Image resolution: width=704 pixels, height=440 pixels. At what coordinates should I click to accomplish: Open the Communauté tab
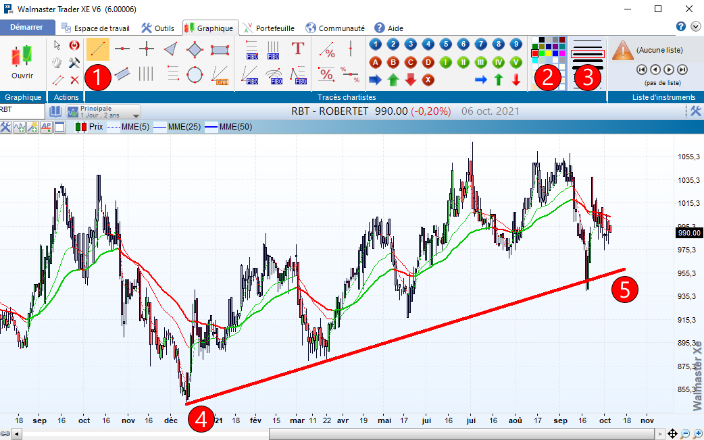click(335, 28)
